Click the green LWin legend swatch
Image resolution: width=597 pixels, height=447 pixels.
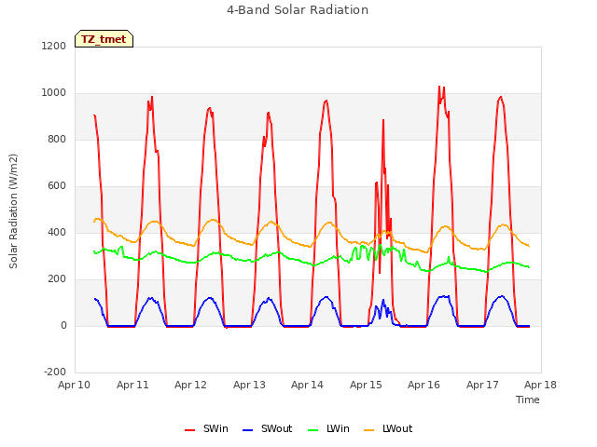[x=312, y=430]
